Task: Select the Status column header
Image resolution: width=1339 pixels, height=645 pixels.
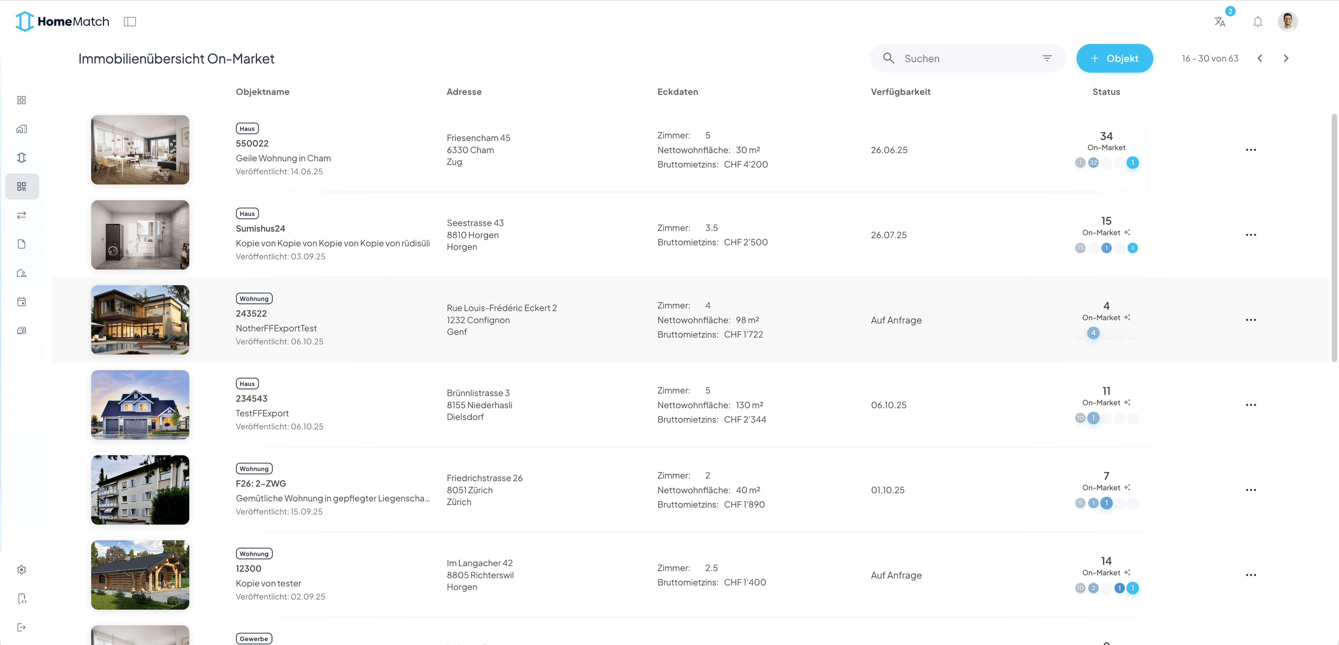Action: click(1106, 91)
